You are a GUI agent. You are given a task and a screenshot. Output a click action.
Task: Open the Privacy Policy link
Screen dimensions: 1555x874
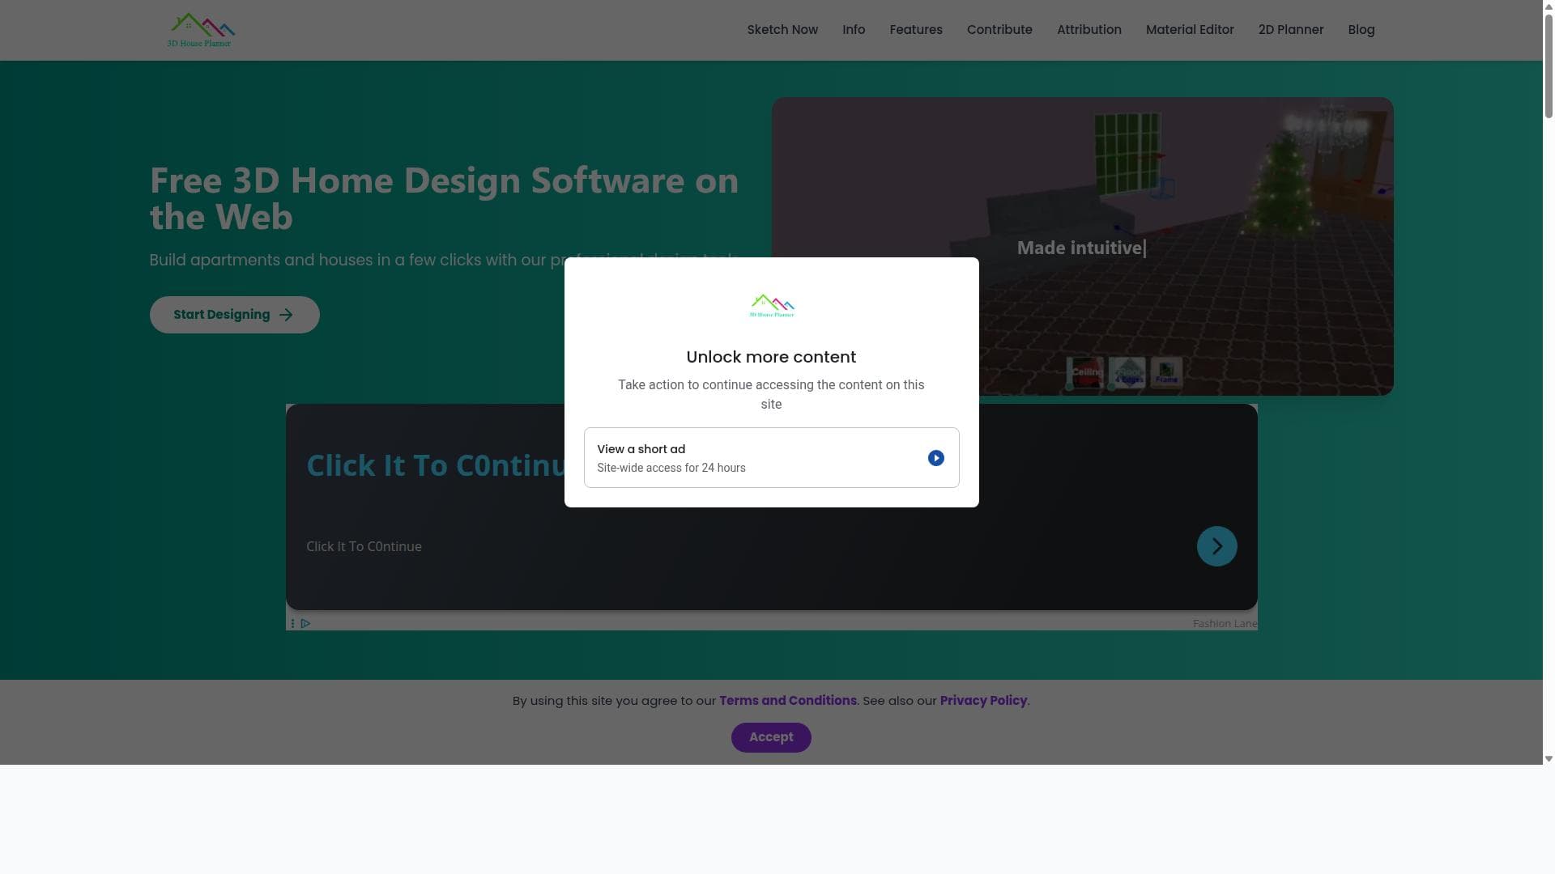point(983,701)
